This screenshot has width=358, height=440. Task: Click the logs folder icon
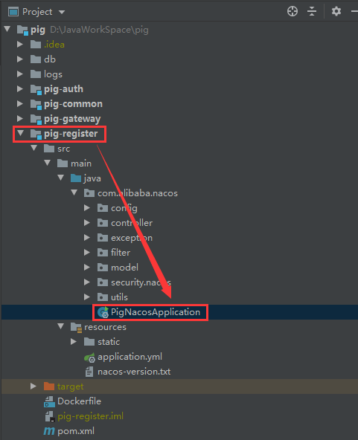point(36,74)
